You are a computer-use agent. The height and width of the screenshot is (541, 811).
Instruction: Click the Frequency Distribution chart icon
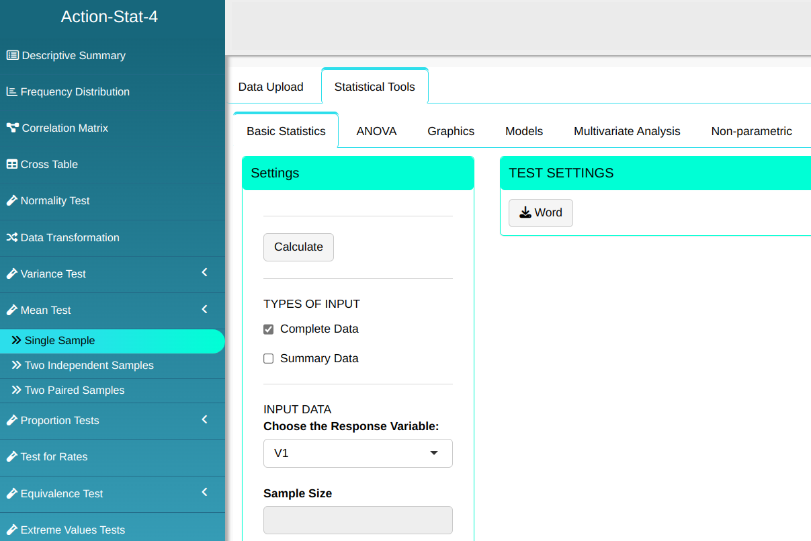(x=11, y=92)
